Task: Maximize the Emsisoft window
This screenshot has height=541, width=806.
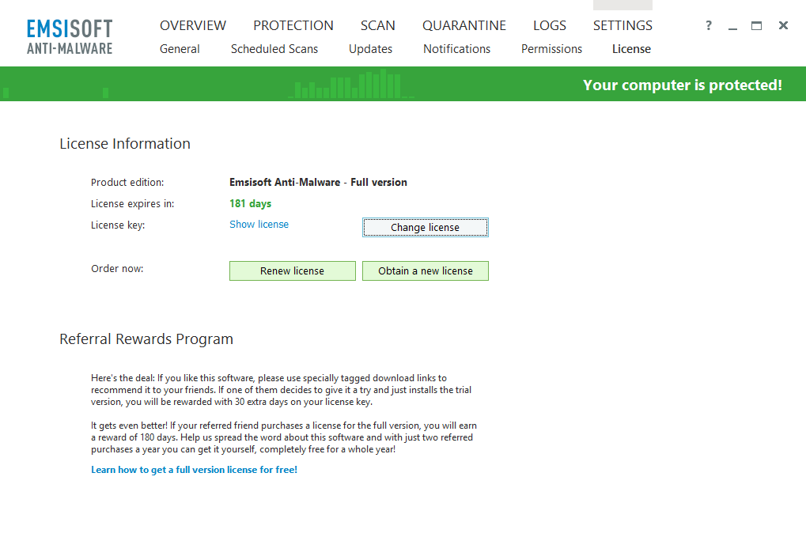Action: 757,25
